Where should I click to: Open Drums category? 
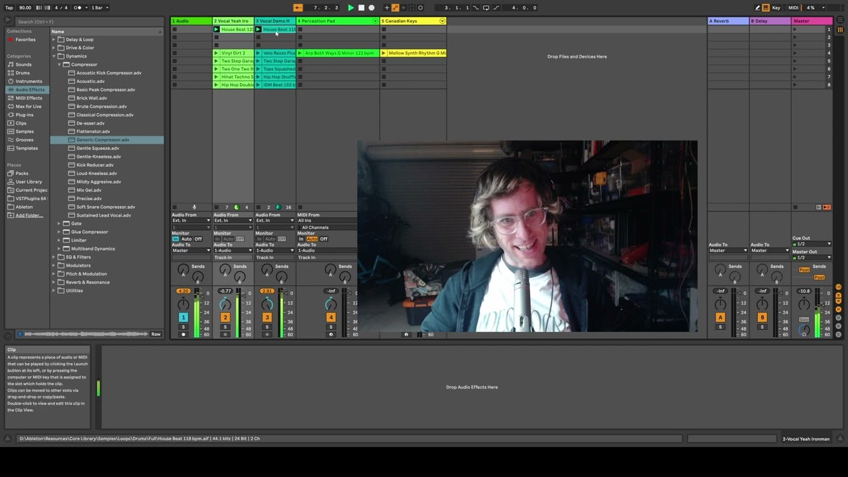tap(23, 73)
